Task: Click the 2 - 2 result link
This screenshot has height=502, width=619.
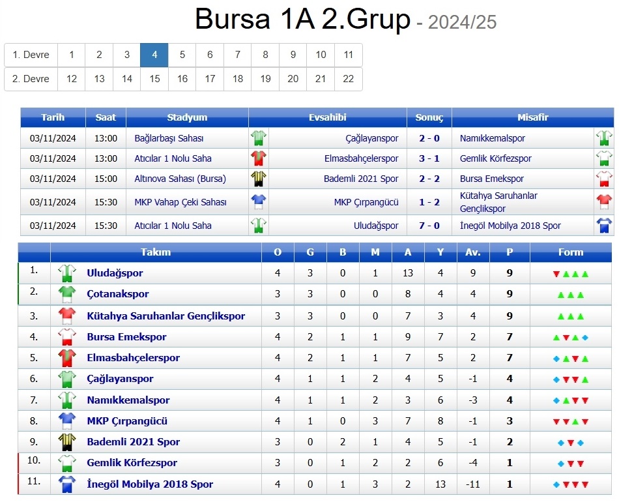Action: tap(429, 179)
